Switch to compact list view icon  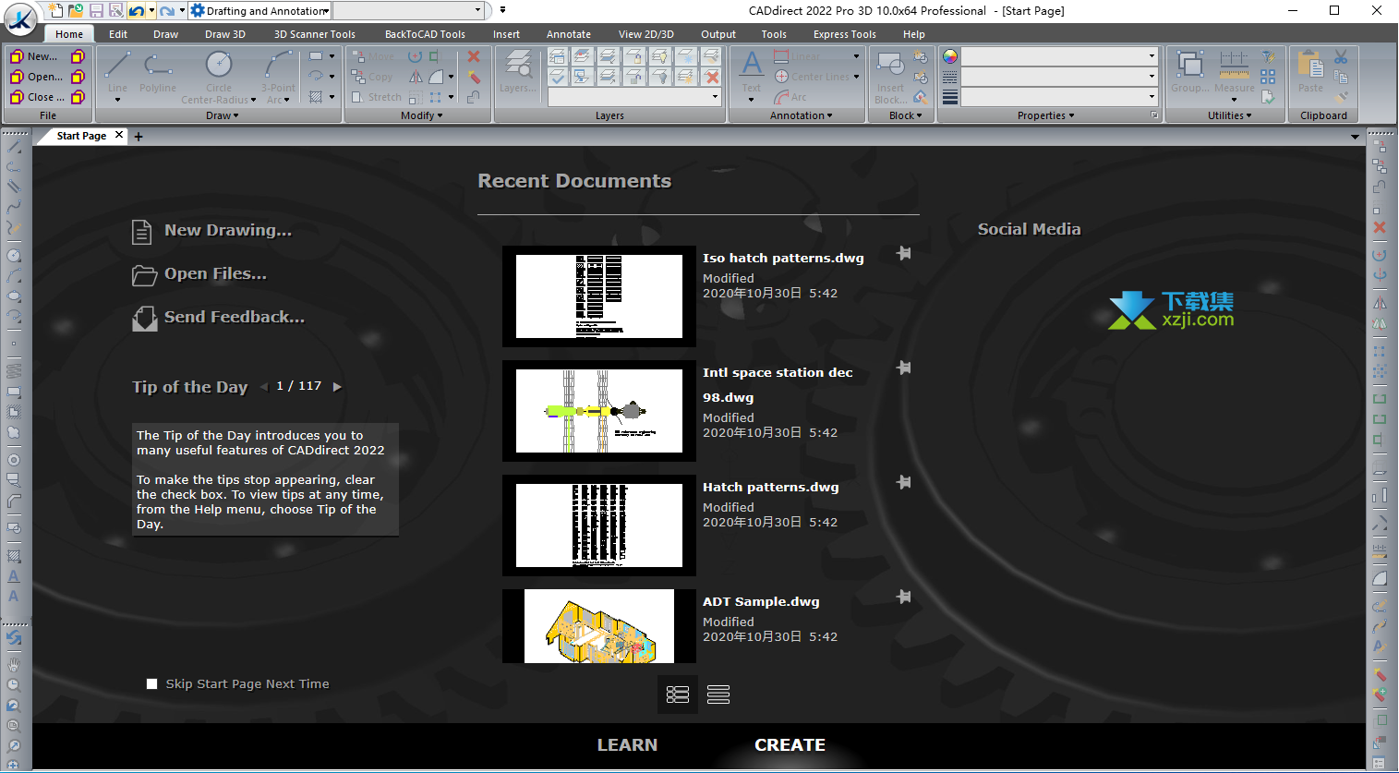(x=718, y=694)
